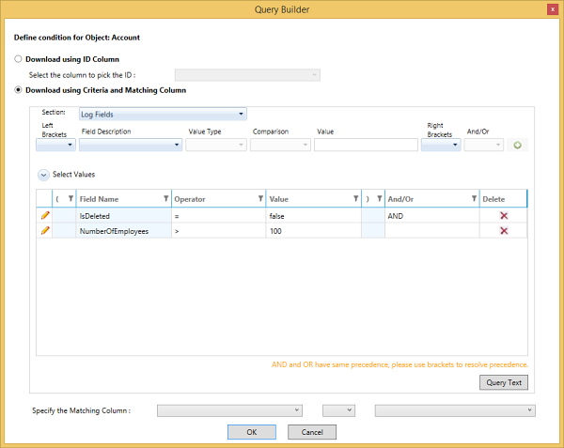Open the small middle Matching Column dropdown
This screenshot has height=448, width=564.
click(338, 410)
